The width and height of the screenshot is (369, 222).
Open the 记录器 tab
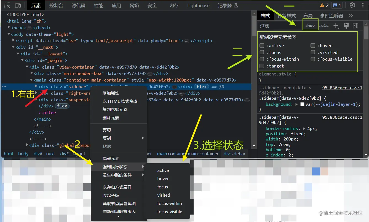click(x=228, y=6)
